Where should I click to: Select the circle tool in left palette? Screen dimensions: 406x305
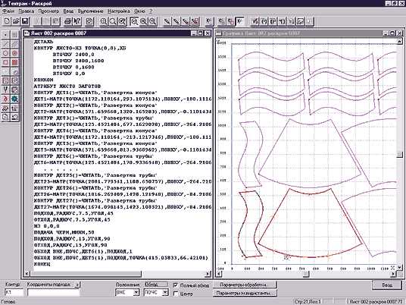[5, 53]
